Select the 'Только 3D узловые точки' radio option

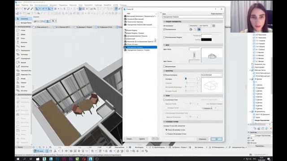(x=166, y=134)
